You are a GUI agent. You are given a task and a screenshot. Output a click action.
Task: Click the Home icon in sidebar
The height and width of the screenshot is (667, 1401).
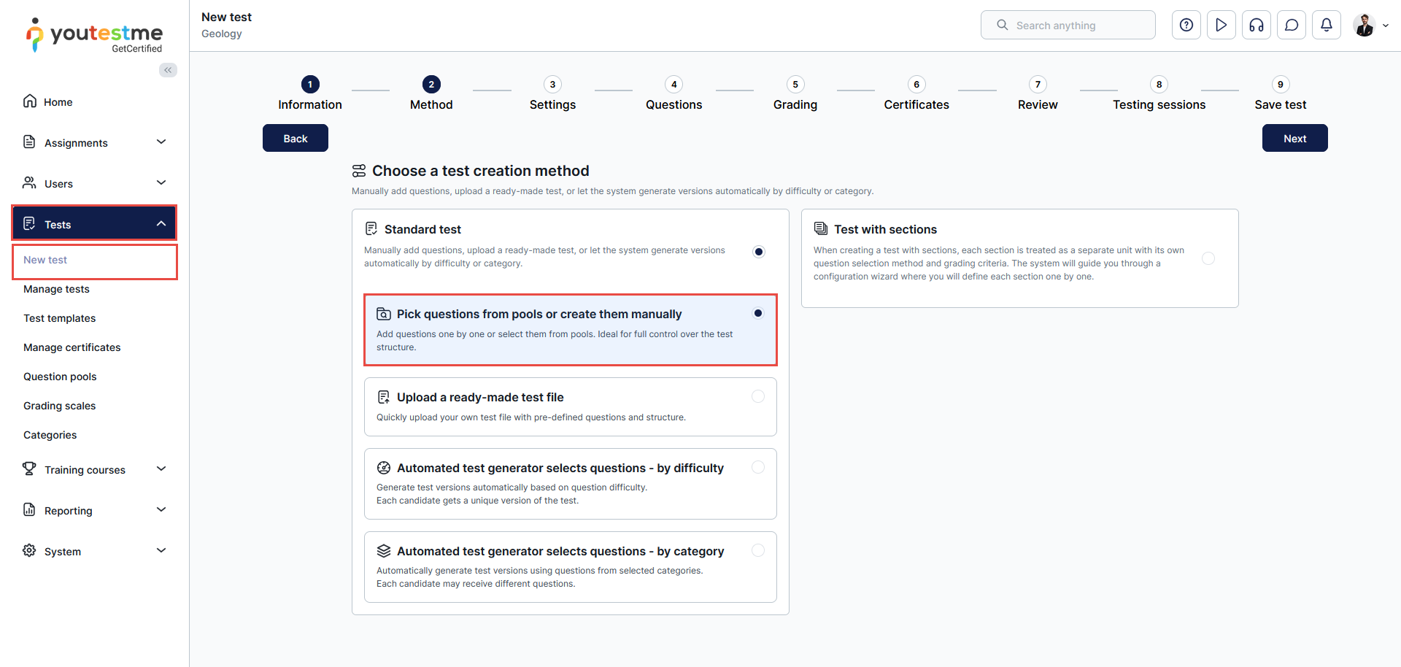pyautogui.click(x=30, y=101)
